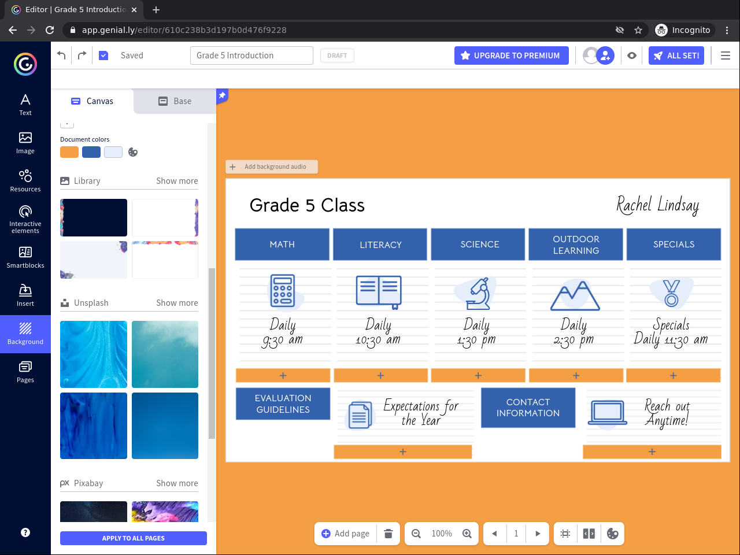The image size is (740, 555).
Task: Show more Pixabay backgrounds
Action: pos(177,483)
